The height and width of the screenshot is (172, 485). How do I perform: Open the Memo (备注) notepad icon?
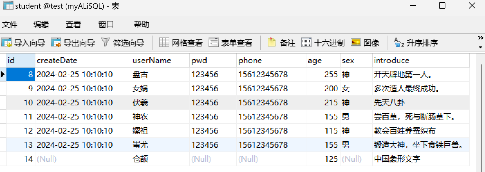(272, 42)
